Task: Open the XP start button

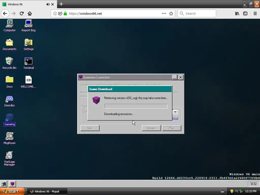Action: point(12,191)
